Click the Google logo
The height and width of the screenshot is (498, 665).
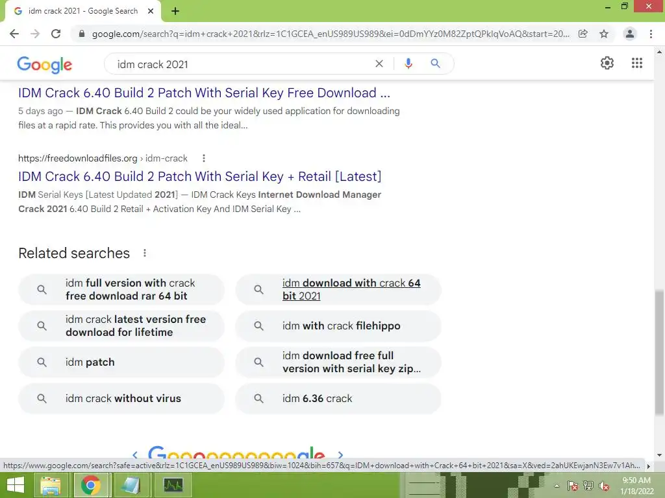(45, 65)
